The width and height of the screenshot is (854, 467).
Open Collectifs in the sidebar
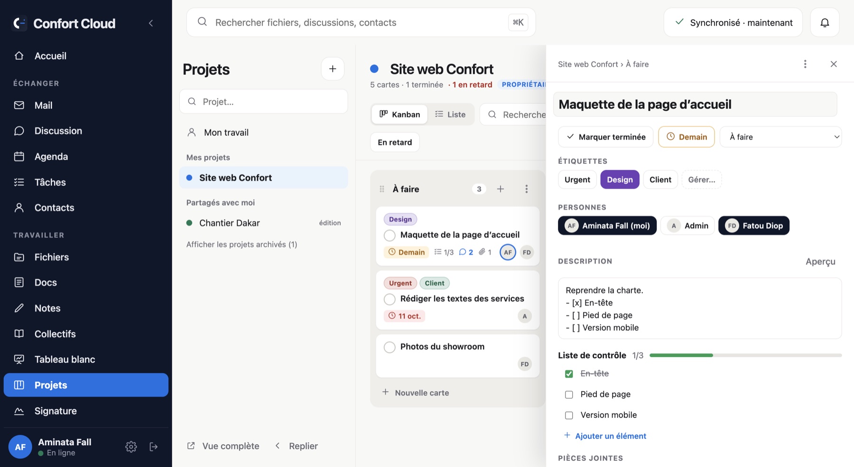[x=86, y=334]
